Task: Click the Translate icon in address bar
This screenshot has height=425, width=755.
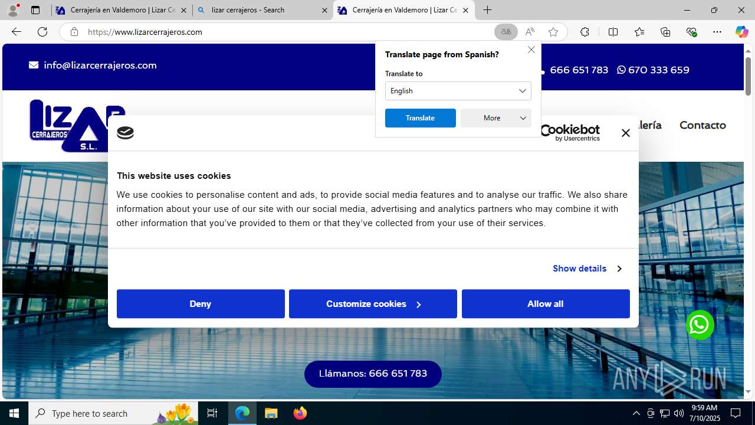Action: click(x=505, y=32)
